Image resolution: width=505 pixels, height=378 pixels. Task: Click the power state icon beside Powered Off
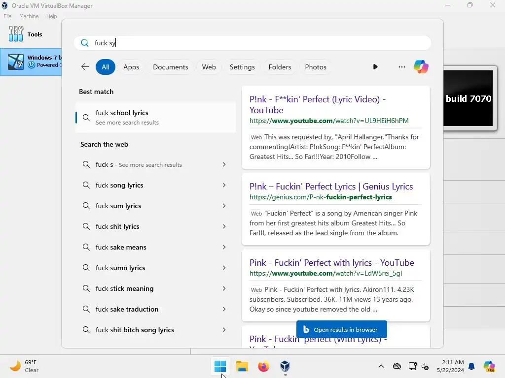(31, 65)
